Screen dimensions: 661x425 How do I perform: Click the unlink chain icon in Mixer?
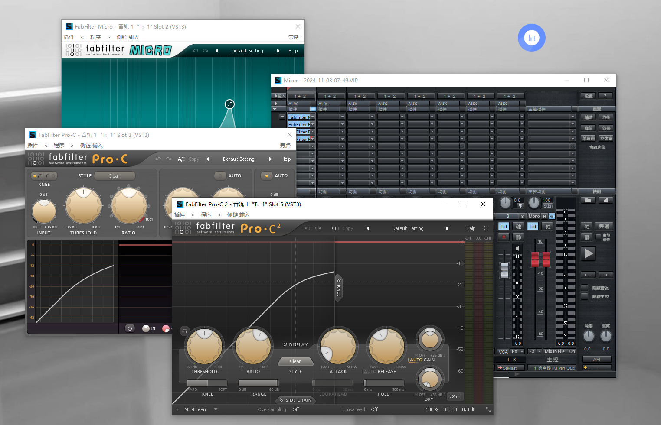coord(605,275)
